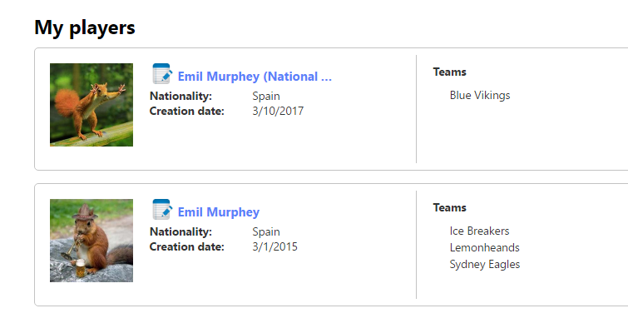Click the edit notepad icon in the second player card
The width and height of the screenshot is (628, 333).
click(x=162, y=210)
